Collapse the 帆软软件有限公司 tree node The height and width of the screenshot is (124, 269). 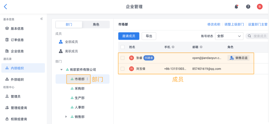coord(61,70)
